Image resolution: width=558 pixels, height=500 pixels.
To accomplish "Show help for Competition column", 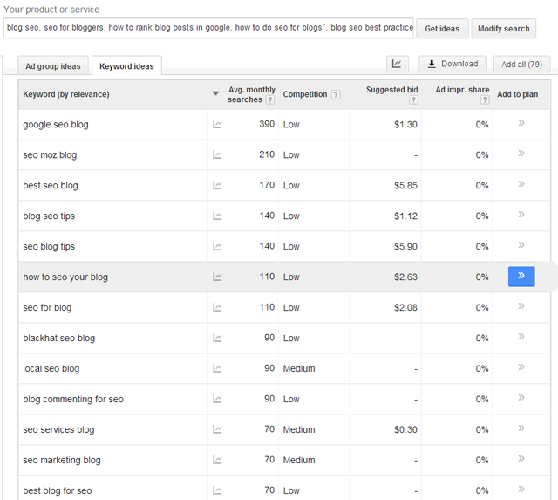I will [336, 94].
